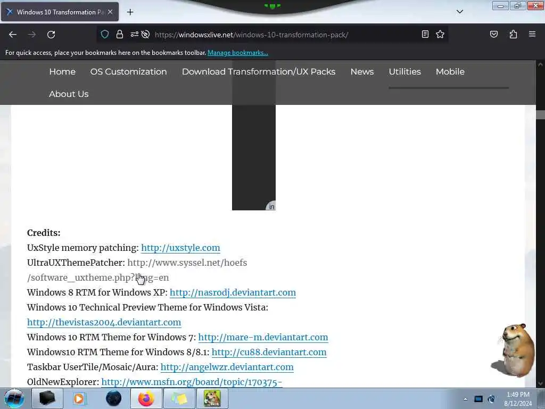Open the tracking protection shield icon
This screenshot has height=409, width=545.
pyautogui.click(x=105, y=34)
